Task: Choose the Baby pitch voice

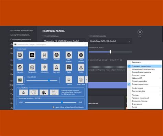Action: (56, 67)
